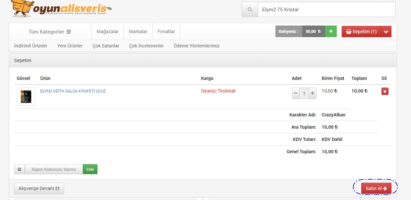Click the search magnifier icon

tap(250, 10)
